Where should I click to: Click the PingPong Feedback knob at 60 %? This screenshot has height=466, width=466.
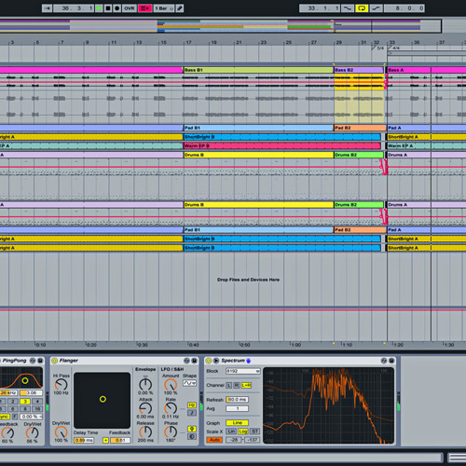click(7, 432)
